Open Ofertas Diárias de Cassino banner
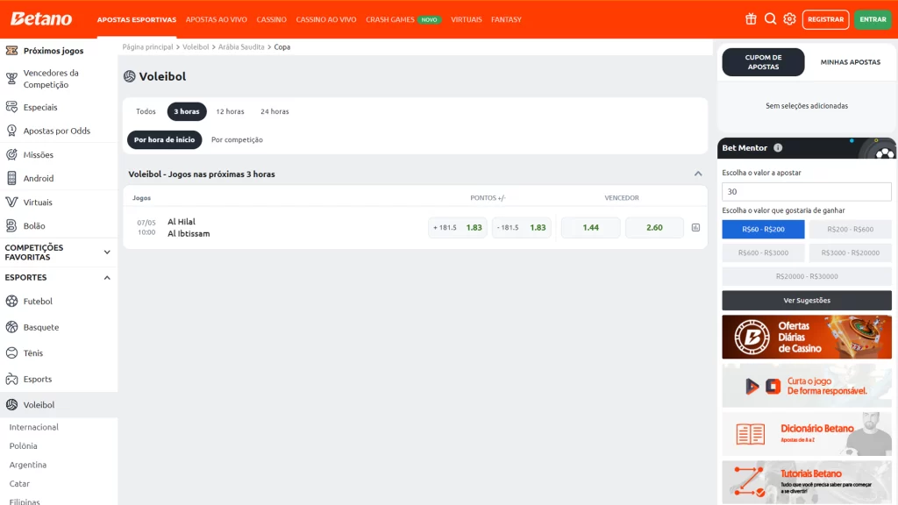898x505 pixels. (807, 338)
